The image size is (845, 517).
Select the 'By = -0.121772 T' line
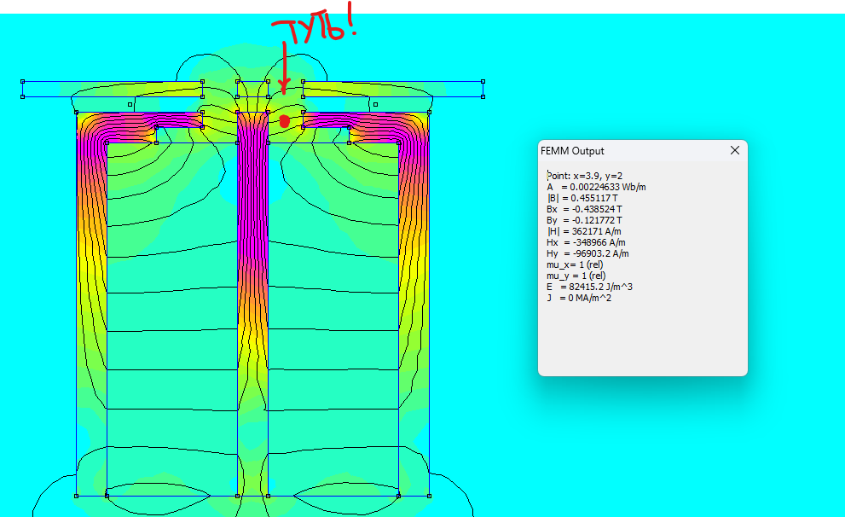[x=584, y=220]
